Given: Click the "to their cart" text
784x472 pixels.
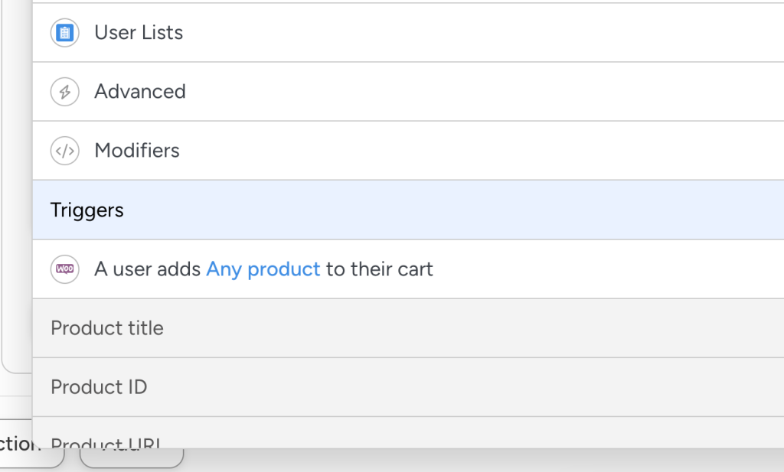Looking at the screenshot, I should coord(380,269).
